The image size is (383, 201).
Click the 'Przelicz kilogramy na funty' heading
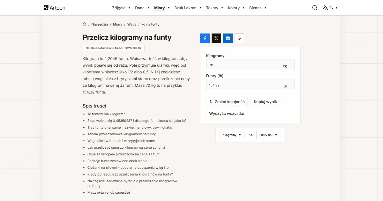(127, 37)
